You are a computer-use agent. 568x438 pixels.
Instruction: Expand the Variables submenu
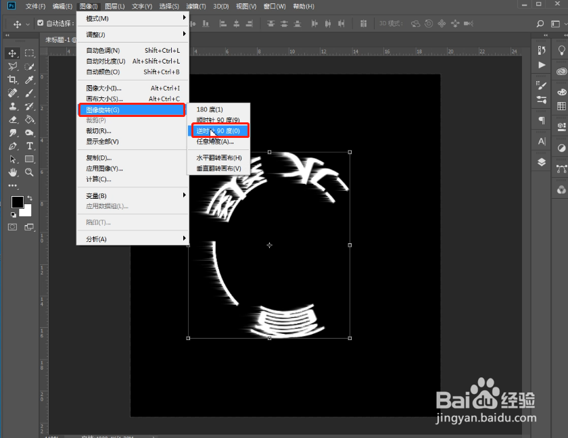[133, 195]
